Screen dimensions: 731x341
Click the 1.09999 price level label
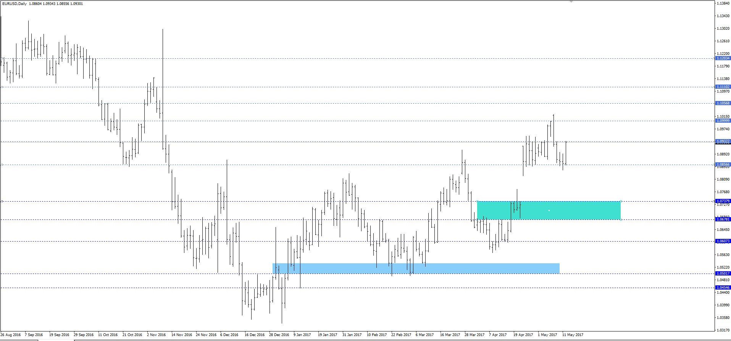(723, 121)
